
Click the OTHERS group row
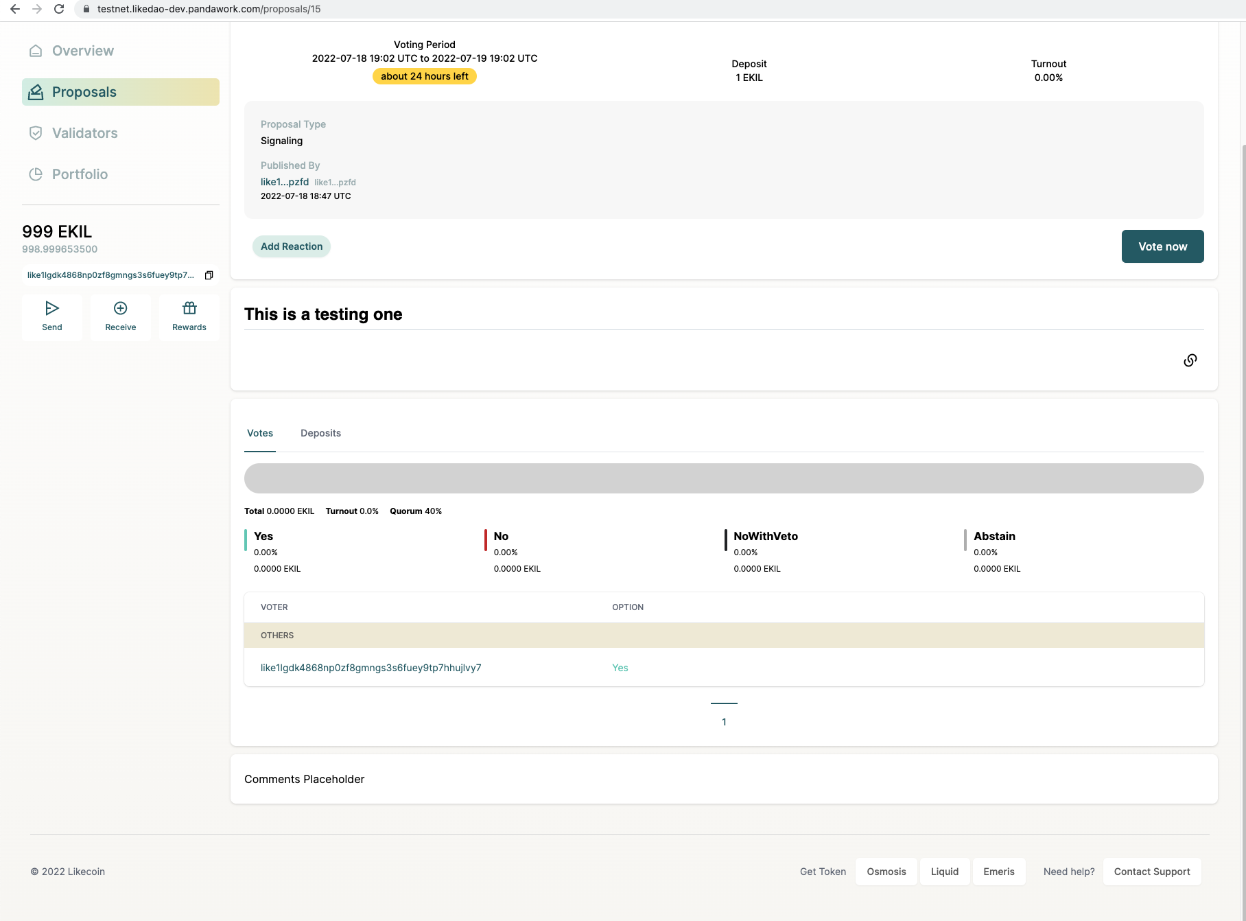coord(724,636)
